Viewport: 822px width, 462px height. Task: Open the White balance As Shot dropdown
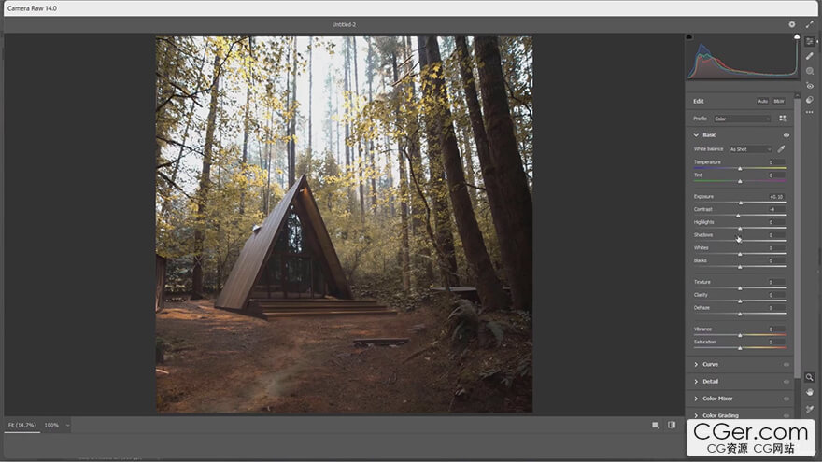pyautogui.click(x=751, y=149)
